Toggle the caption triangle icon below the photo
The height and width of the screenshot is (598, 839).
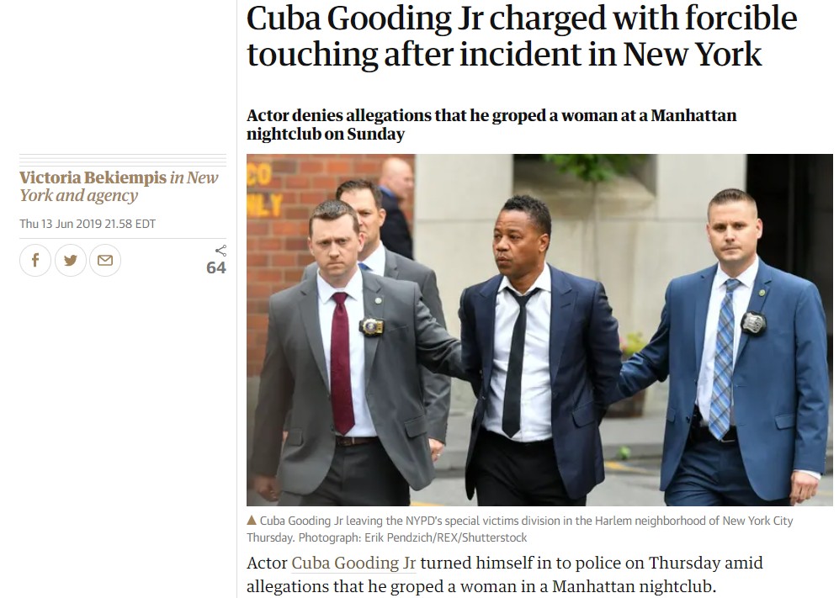(x=252, y=520)
